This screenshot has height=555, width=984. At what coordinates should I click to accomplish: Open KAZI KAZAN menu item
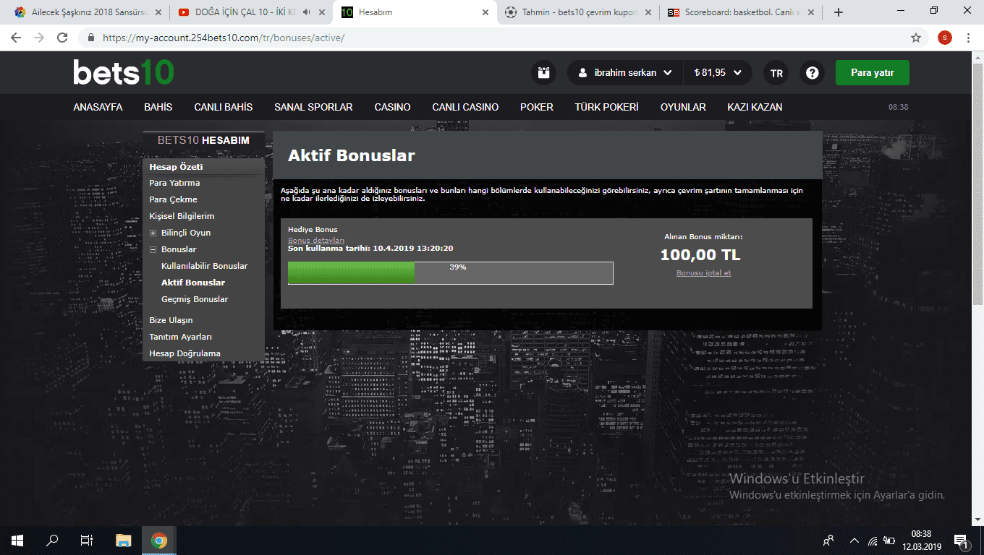click(755, 107)
